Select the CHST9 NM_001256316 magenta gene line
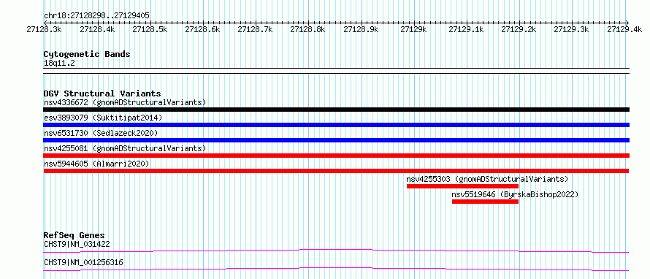The image size is (650, 279). tap(336, 269)
